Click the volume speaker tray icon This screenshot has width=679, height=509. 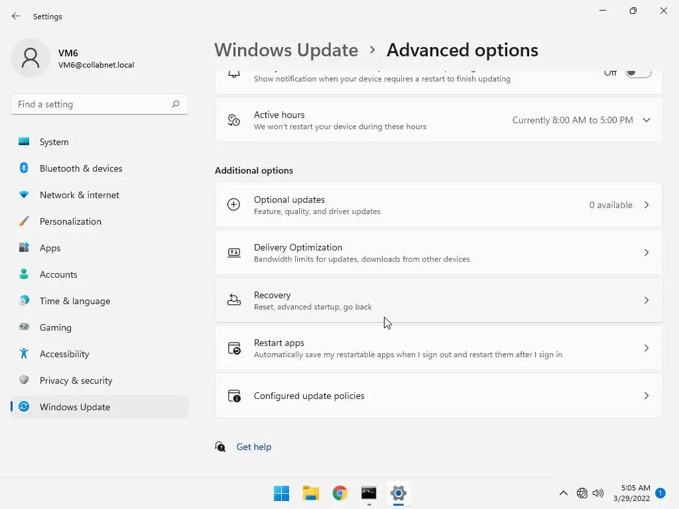(x=598, y=493)
